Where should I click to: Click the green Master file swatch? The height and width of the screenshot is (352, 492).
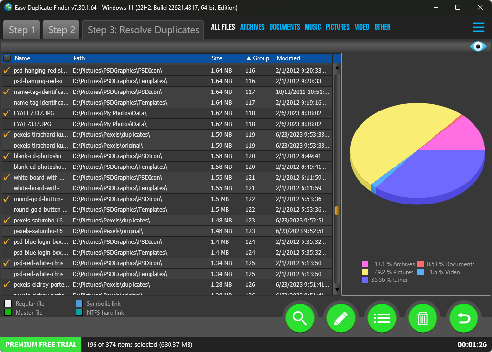click(8, 313)
